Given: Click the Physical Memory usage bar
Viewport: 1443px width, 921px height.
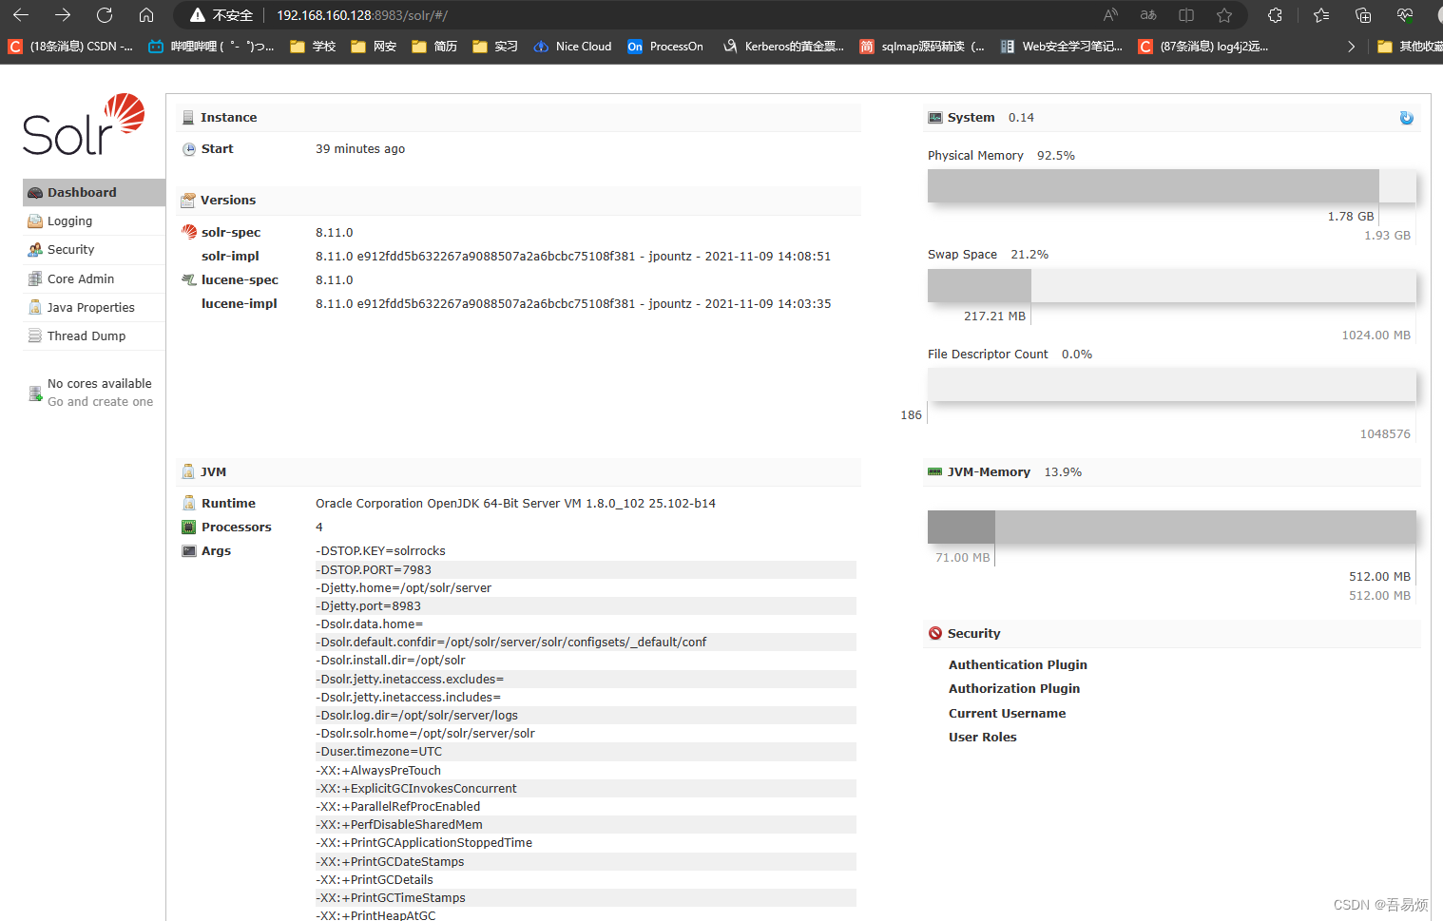Looking at the screenshot, I should [x=1152, y=185].
